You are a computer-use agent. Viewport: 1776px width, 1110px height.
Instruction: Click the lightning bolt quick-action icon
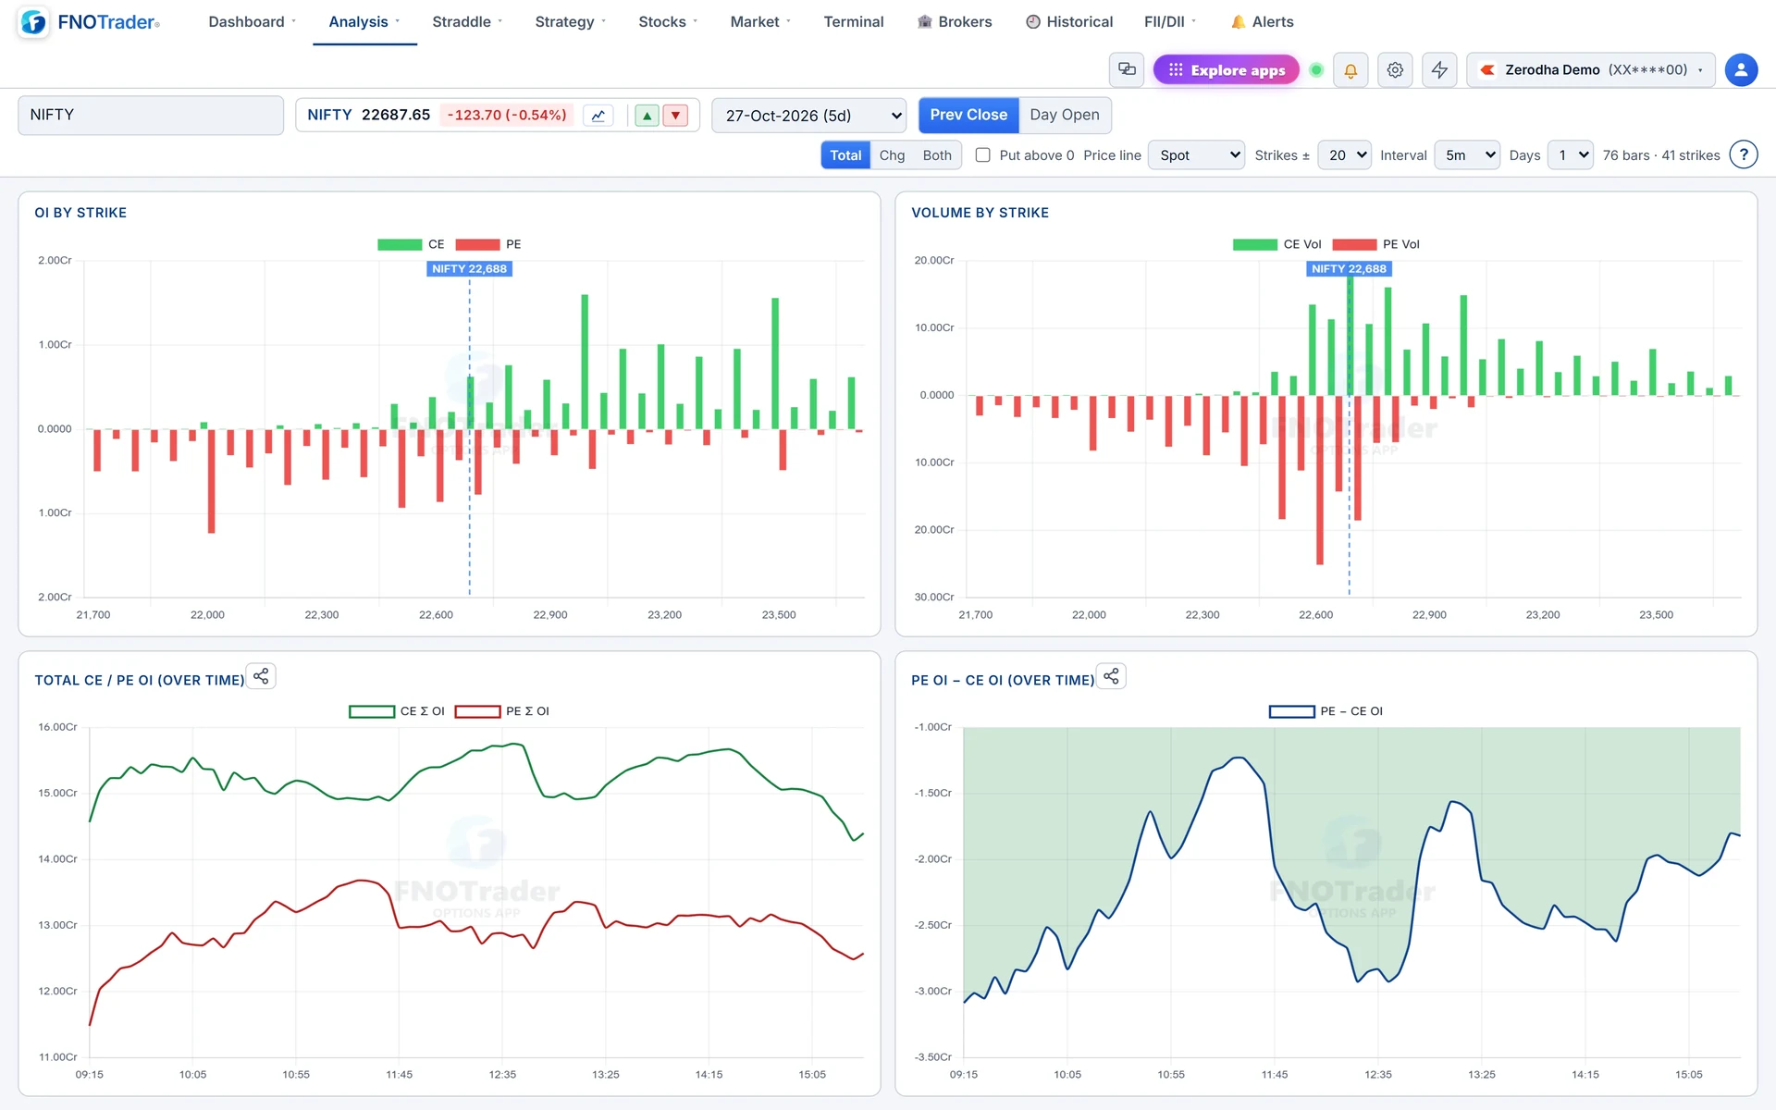click(1439, 69)
